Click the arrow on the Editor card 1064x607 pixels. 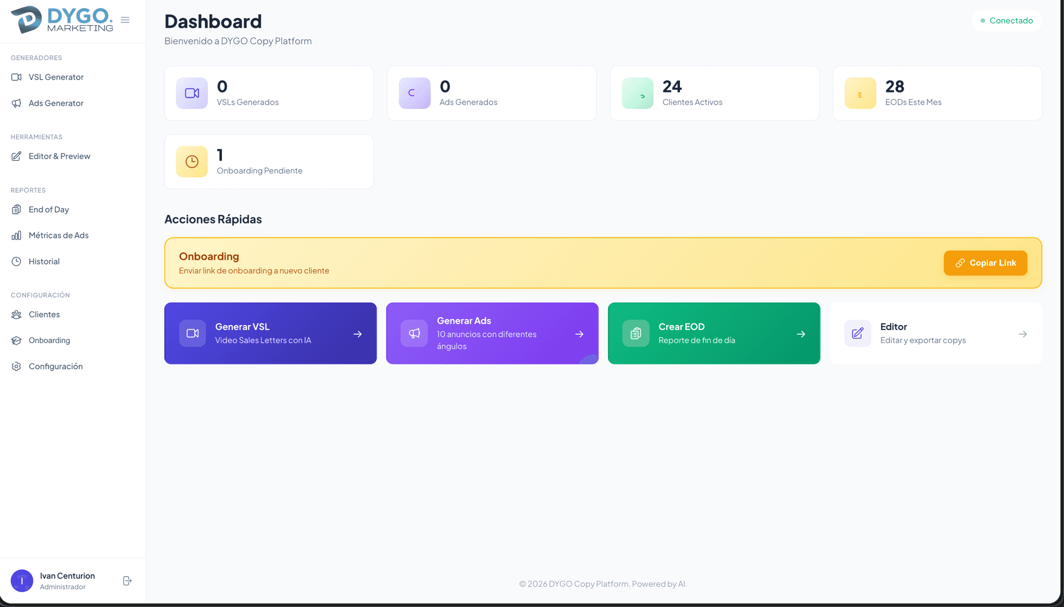click(1023, 334)
